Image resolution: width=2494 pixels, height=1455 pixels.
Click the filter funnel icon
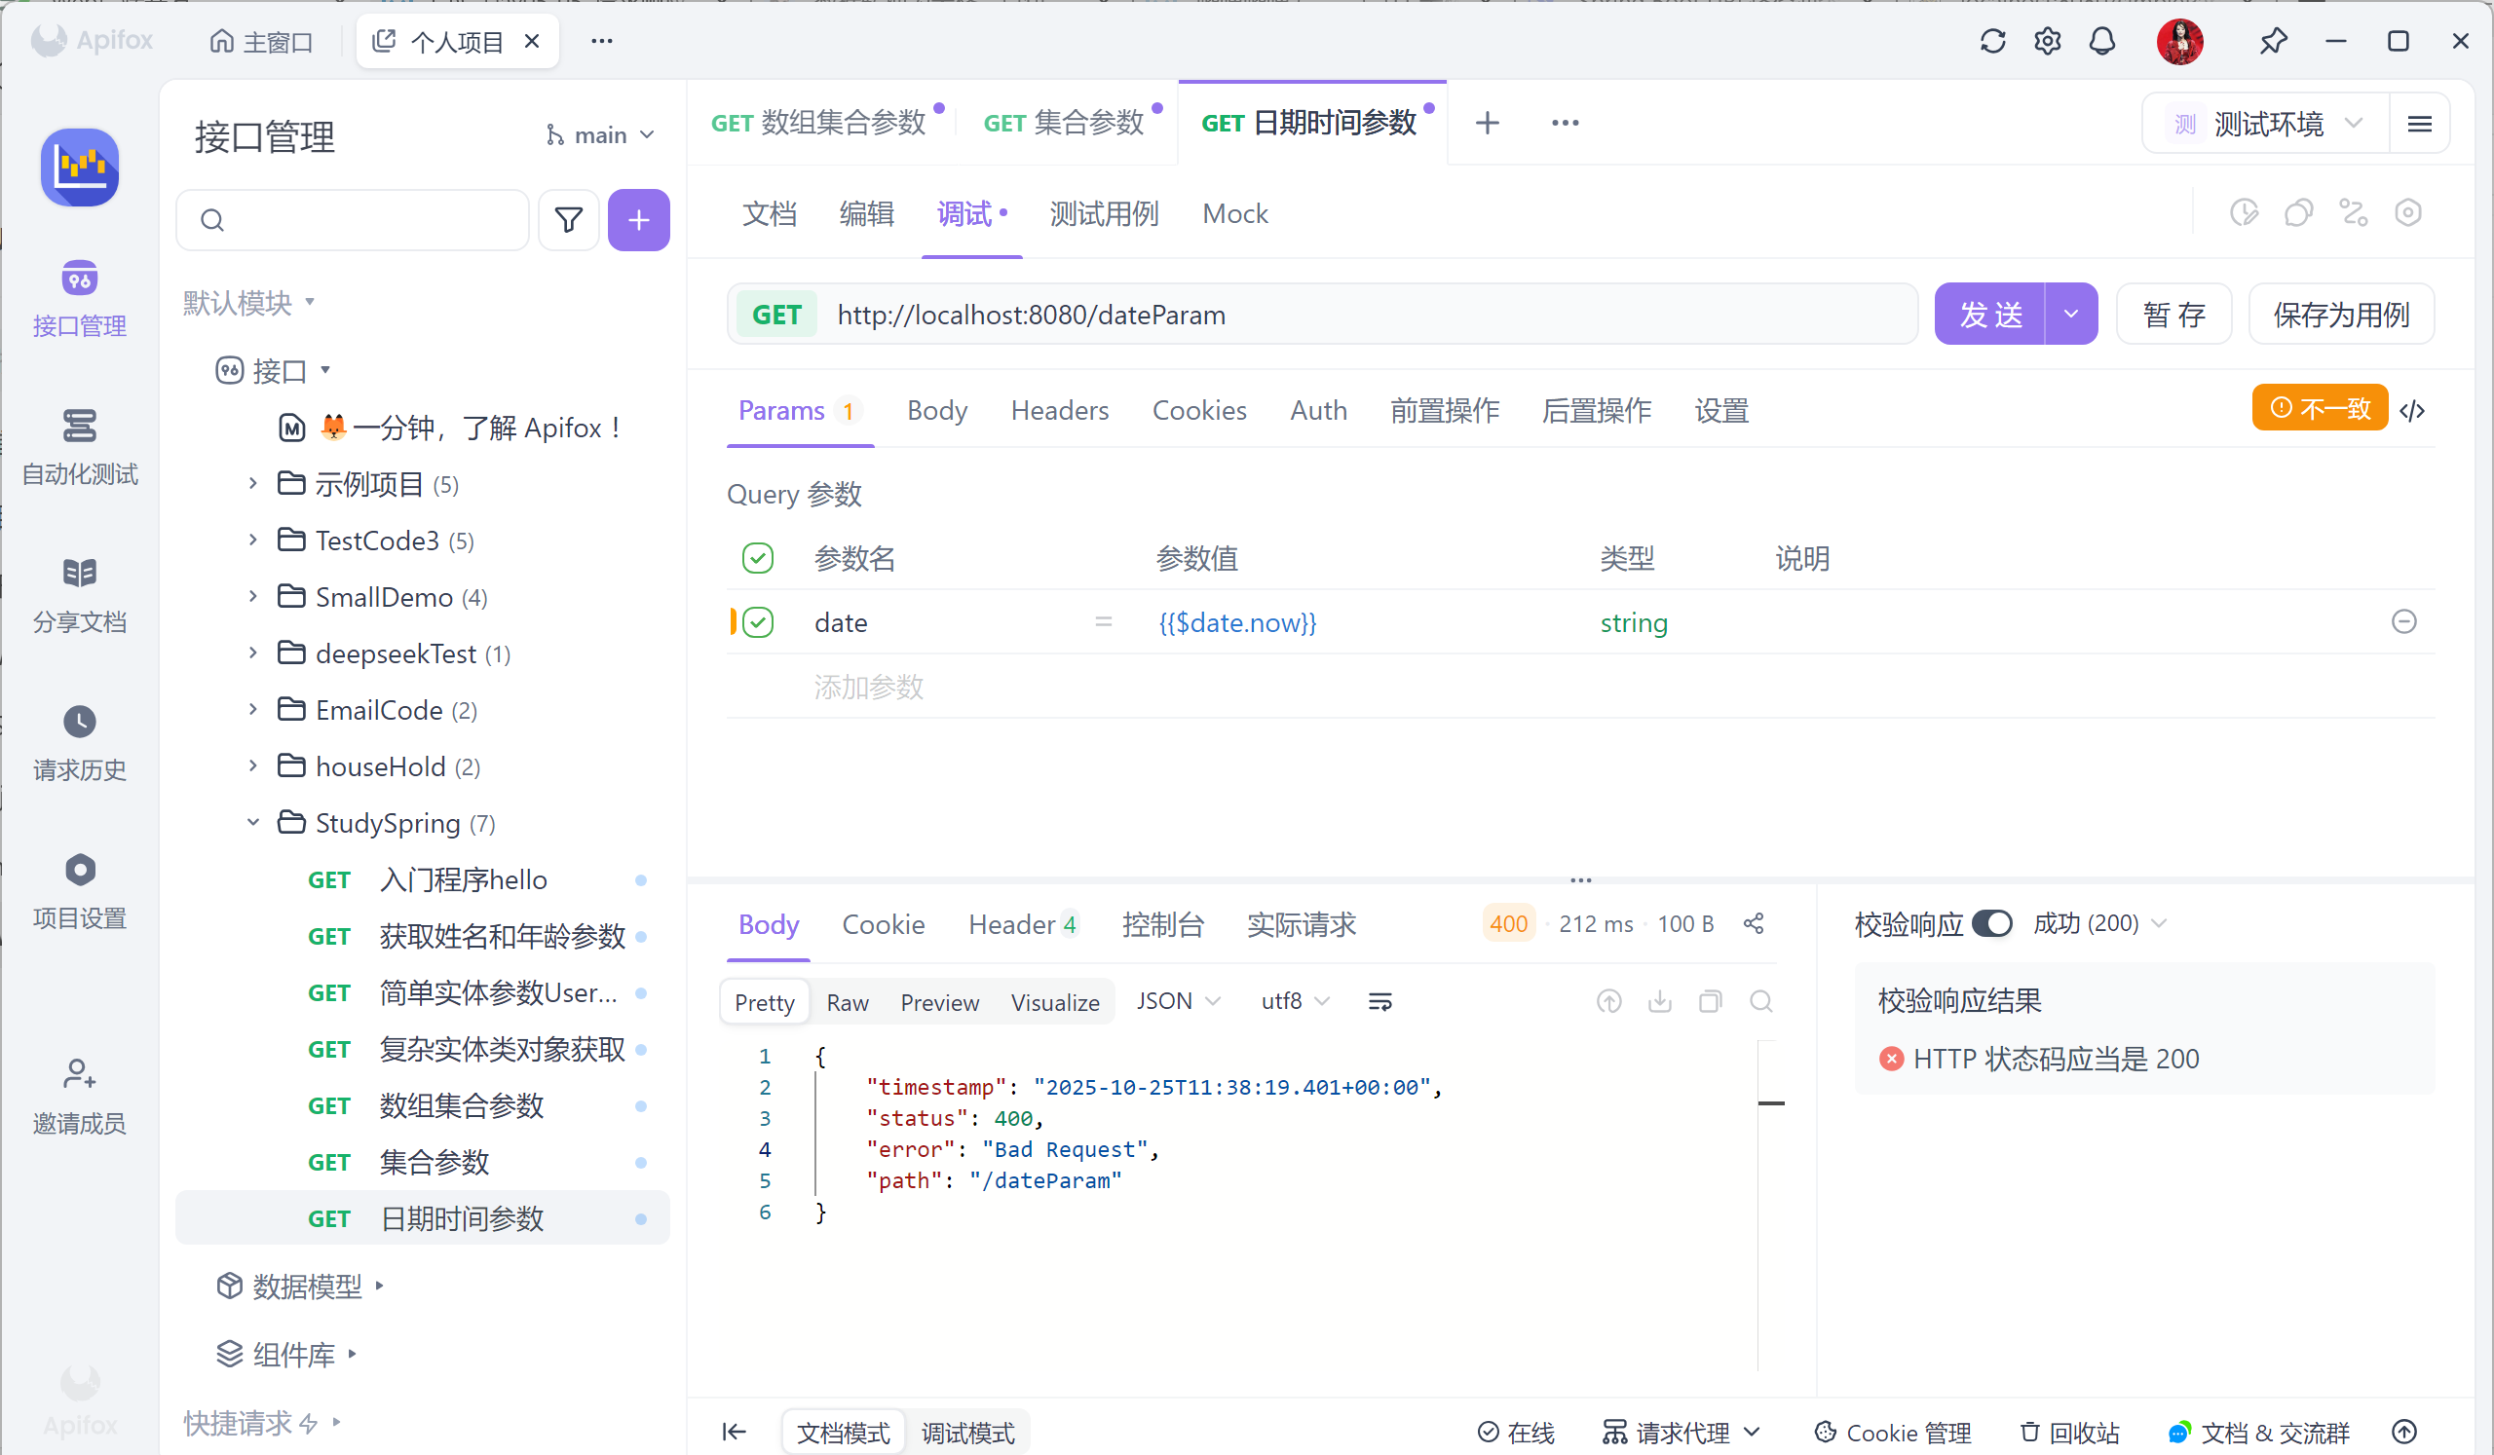coord(568,219)
